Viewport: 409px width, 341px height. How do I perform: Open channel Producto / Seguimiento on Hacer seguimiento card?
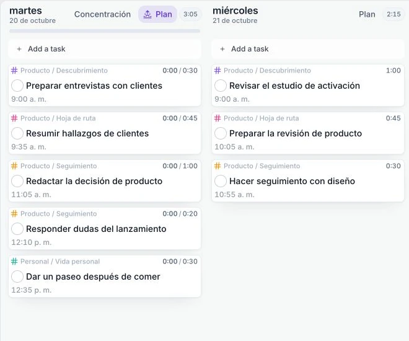[262, 166]
